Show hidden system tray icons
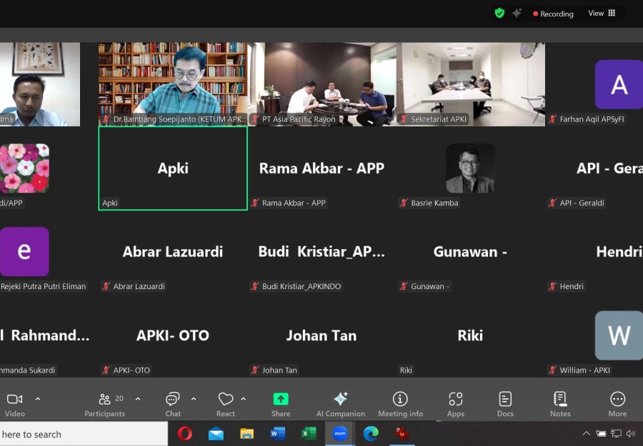Image resolution: width=643 pixels, height=446 pixels. tap(587, 434)
